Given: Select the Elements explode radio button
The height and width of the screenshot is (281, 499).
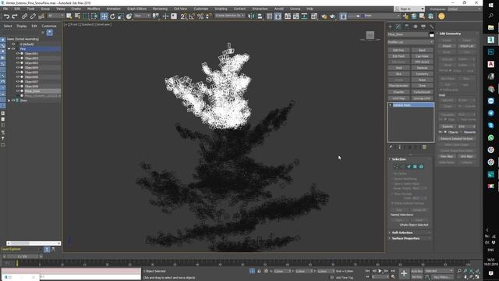Looking at the screenshot, I should click(462, 132).
